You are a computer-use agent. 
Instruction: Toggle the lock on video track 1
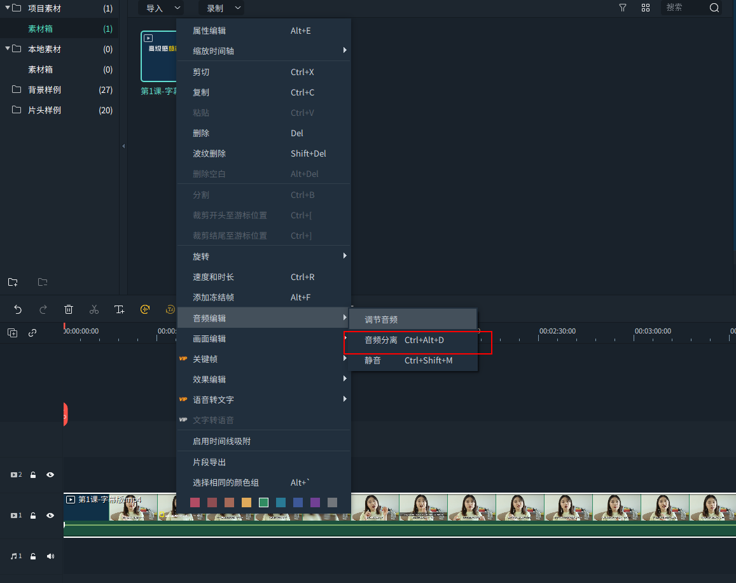[x=33, y=516]
